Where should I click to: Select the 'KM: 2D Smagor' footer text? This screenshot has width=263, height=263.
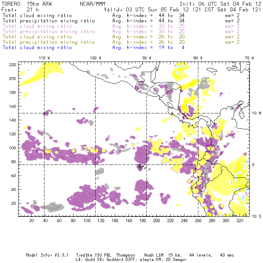coord(171,260)
